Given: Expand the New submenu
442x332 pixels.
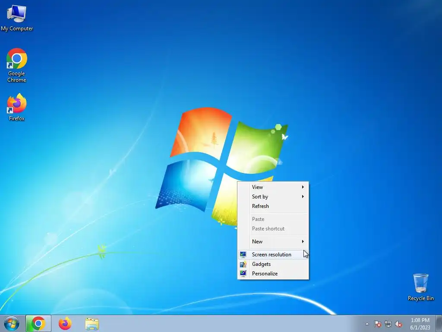Looking at the screenshot, I should 273,241.
